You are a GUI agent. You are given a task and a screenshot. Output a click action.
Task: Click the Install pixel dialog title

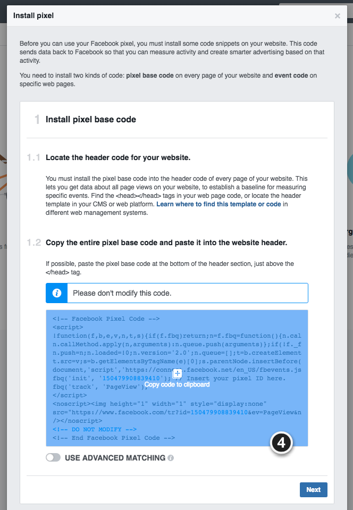[x=33, y=15]
